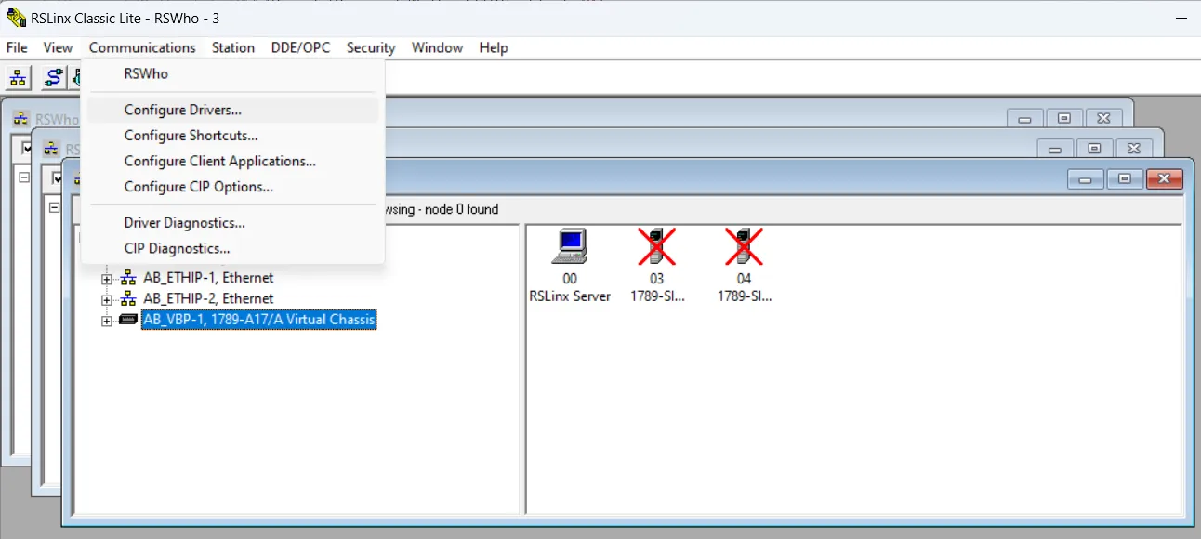Select the RSLinx Server computer icon at node 00
Viewport: 1201px width, 539px height.
coord(571,246)
